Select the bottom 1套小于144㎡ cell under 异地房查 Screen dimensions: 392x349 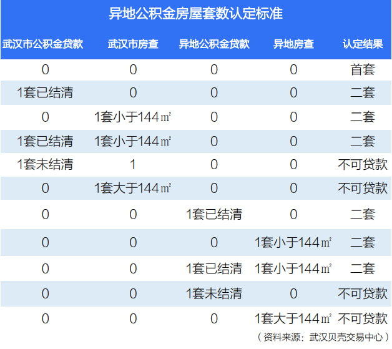point(293,268)
